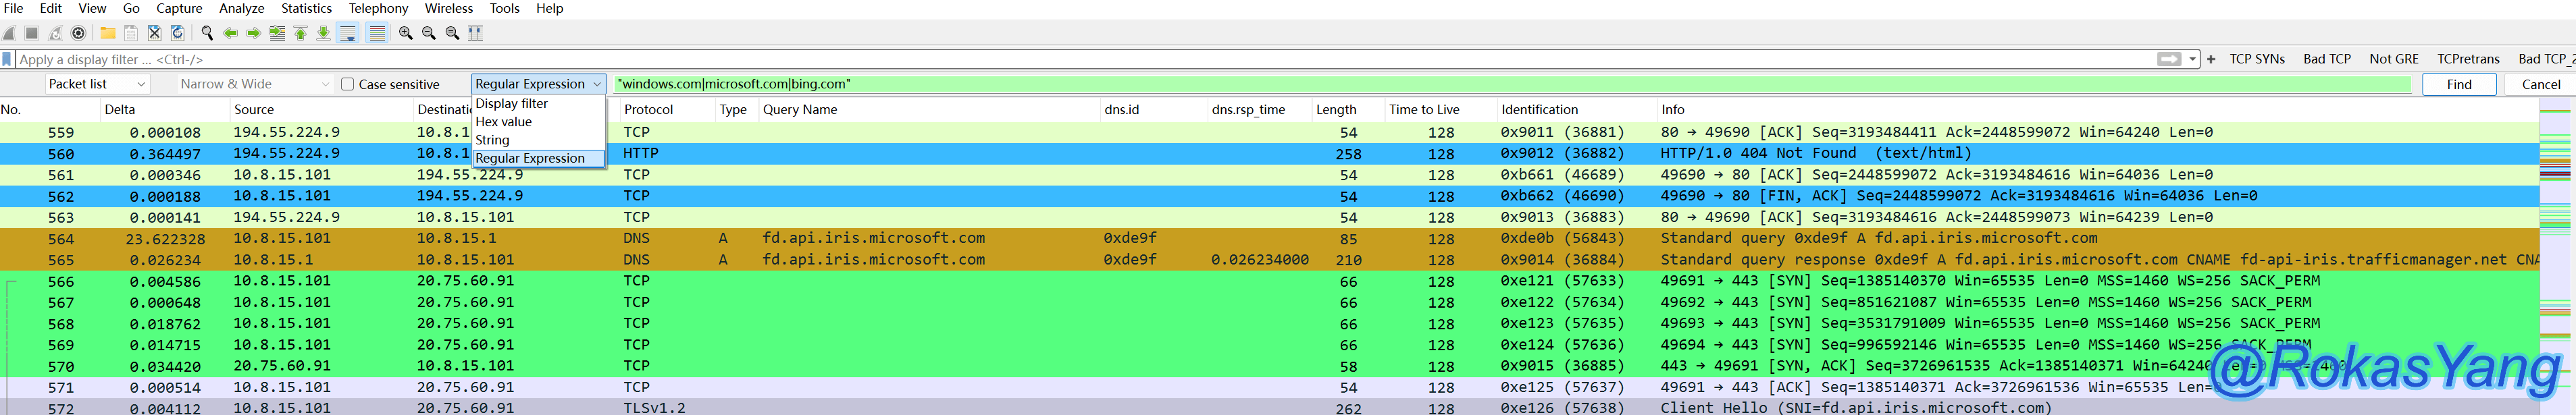Choose Hex value from the search type list
Screen dimensions: 2576x415
tap(504, 122)
